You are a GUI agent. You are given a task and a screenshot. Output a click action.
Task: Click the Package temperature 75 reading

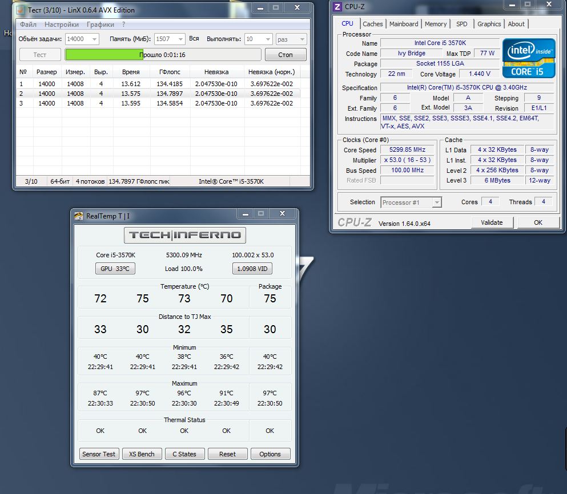point(270,298)
